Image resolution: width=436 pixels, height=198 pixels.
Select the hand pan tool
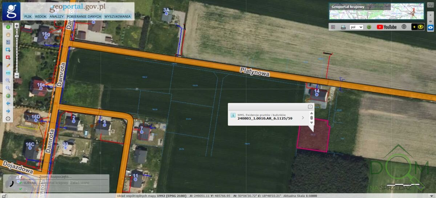(8, 34)
